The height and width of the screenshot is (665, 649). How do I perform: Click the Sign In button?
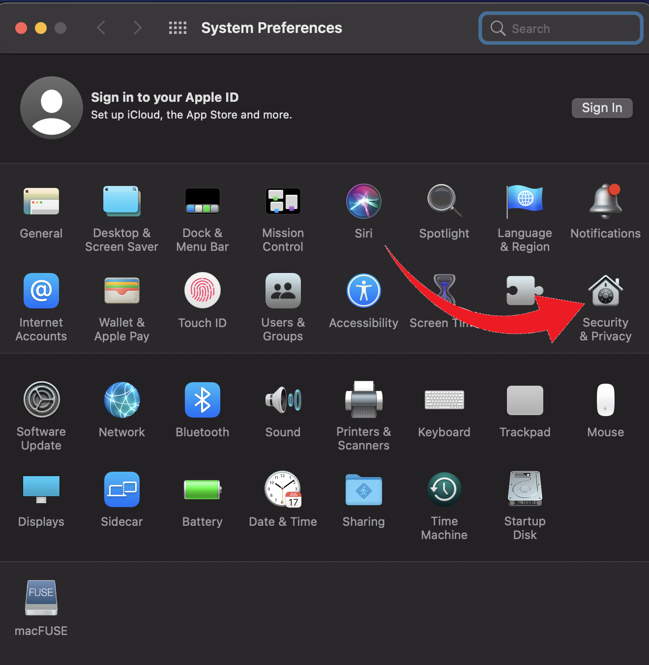pyautogui.click(x=602, y=108)
